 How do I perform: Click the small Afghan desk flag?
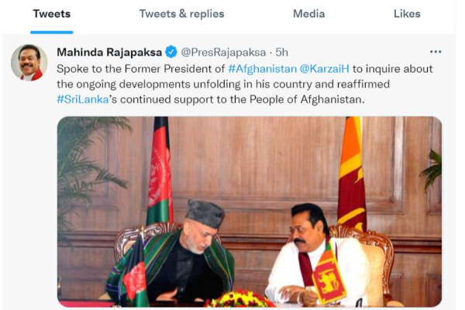135,274
